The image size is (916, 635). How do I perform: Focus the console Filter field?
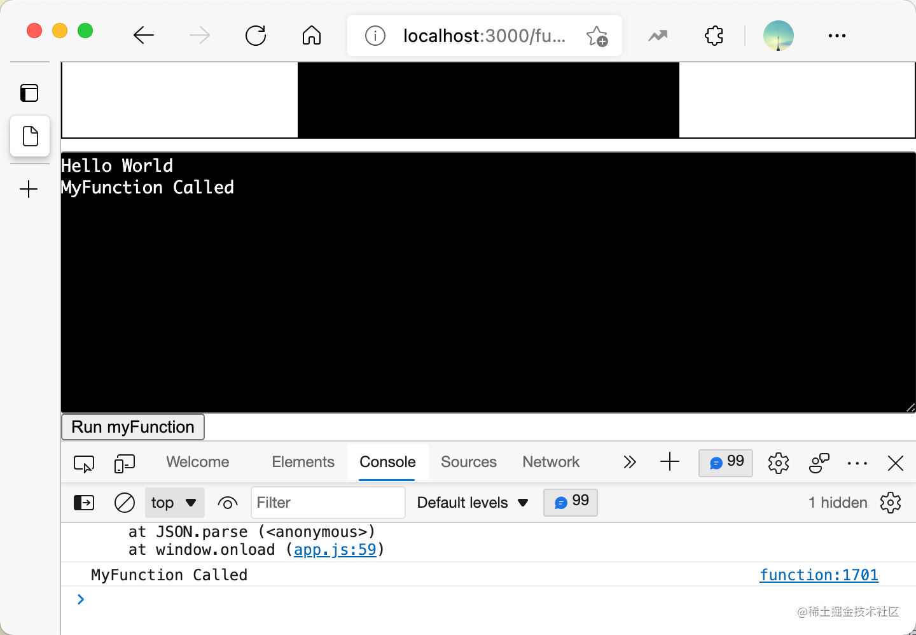(328, 503)
